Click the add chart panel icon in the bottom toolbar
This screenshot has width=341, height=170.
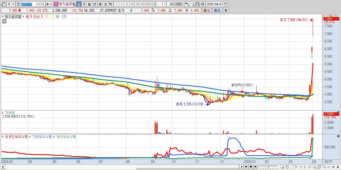282,167
